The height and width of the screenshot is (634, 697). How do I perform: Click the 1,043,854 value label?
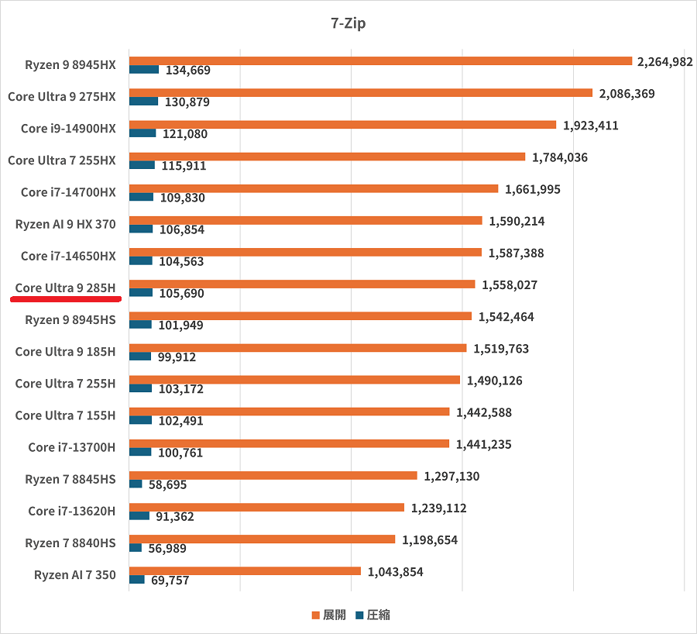[x=395, y=572]
